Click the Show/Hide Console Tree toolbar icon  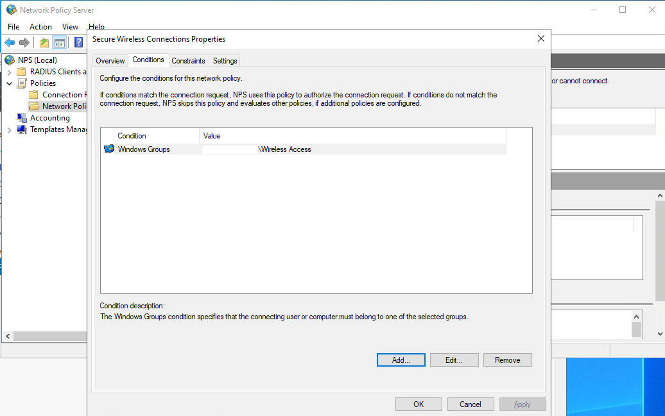coord(59,43)
